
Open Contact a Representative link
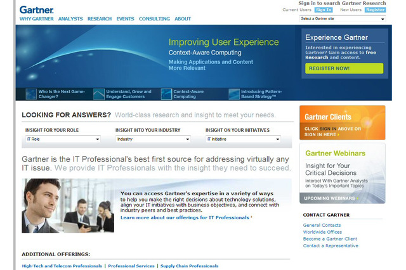(x=331, y=246)
